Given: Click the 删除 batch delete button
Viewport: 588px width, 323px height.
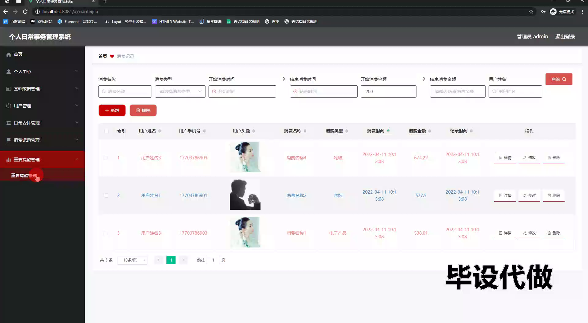Looking at the screenshot, I should click(143, 110).
